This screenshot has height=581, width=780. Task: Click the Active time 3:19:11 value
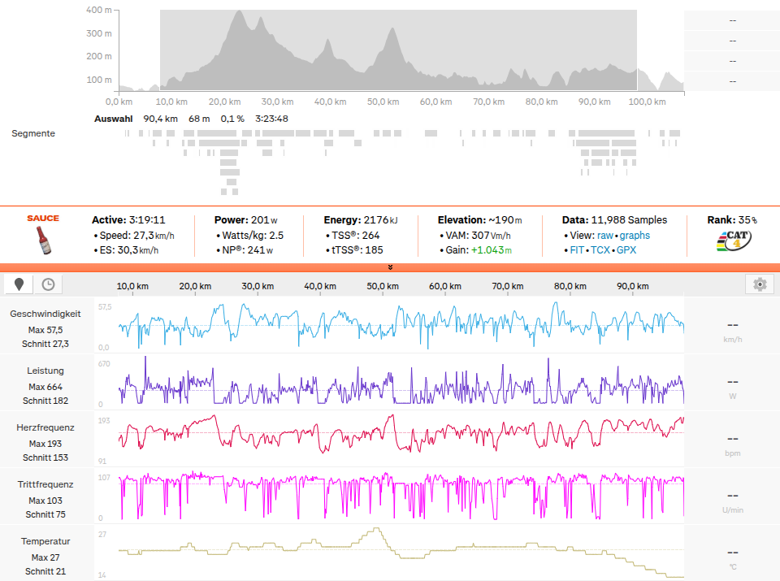(x=147, y=220)
